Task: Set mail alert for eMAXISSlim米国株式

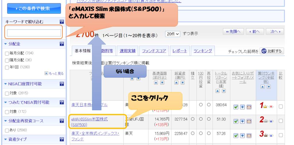Action: (x=249, y=121)
